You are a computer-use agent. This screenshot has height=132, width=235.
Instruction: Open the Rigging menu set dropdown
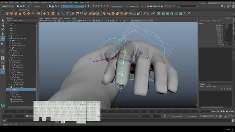[7, 6]
